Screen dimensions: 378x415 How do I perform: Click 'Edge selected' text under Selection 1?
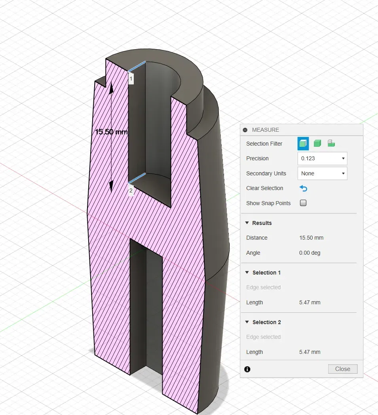(263, 287)
